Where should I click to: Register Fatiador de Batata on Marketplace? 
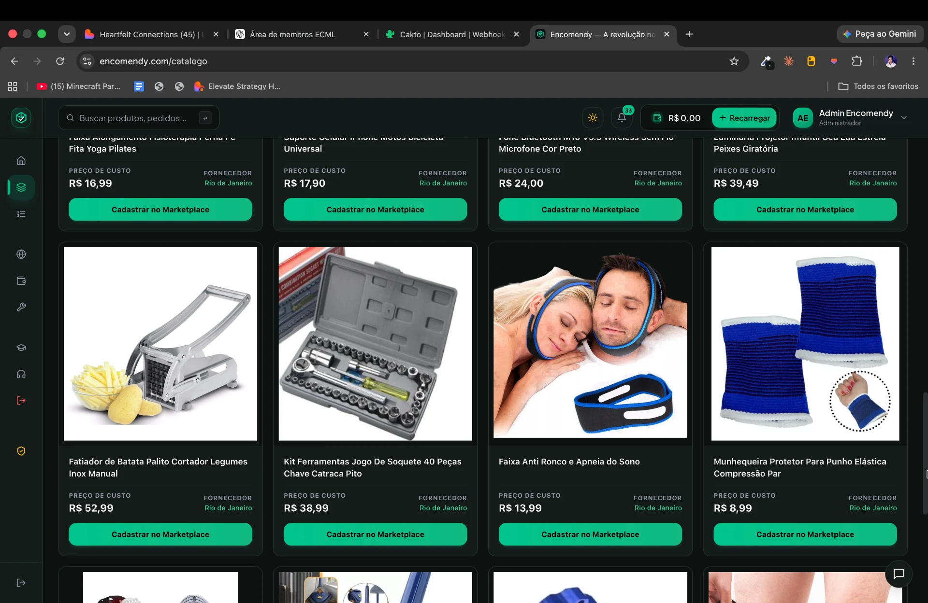pos(160,534)
